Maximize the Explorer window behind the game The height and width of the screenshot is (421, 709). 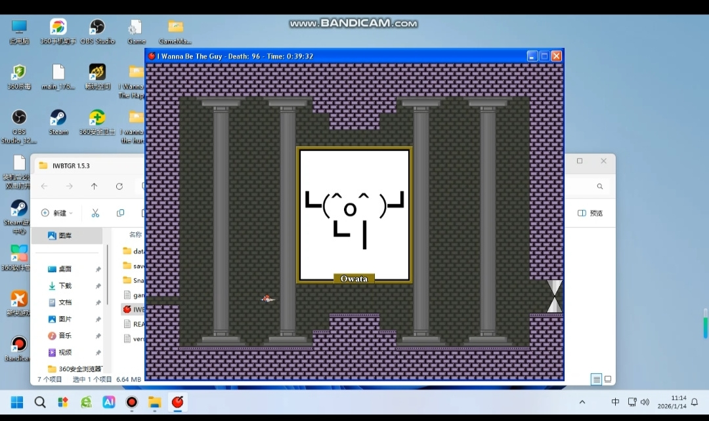[x=580, y=161]
